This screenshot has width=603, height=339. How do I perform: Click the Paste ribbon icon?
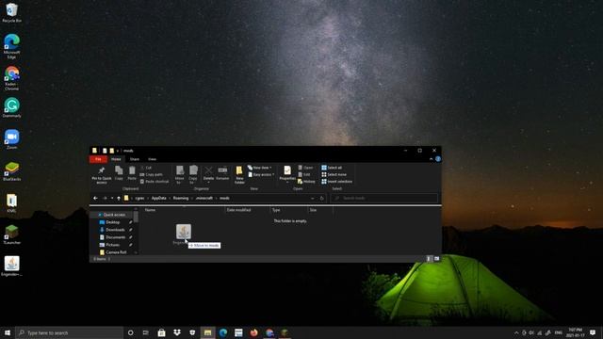[x=132, y=173]
